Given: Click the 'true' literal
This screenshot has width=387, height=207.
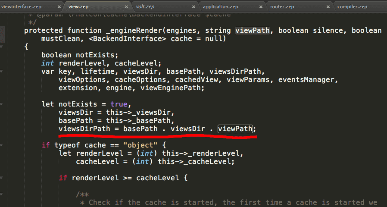Looking at the screenshot, I should 119,104.
